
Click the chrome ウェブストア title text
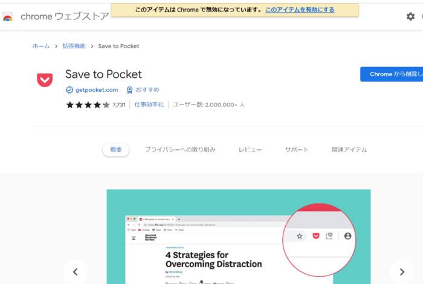65,16
